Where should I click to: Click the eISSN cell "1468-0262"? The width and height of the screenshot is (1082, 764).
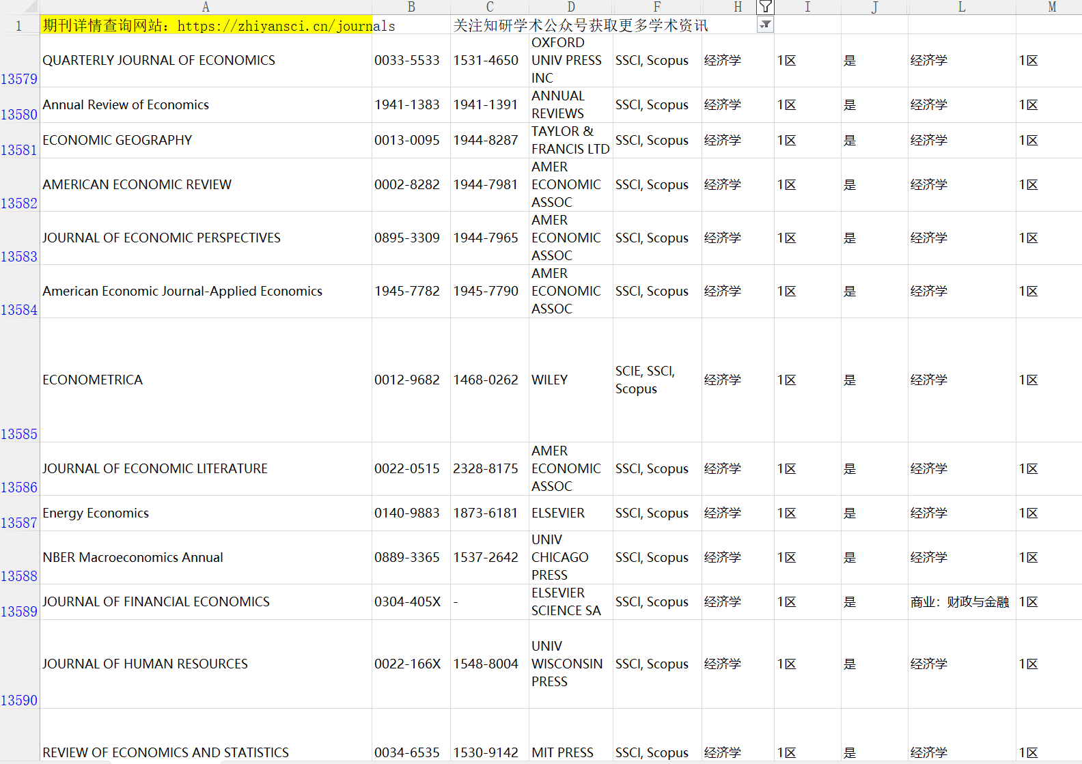[x=490, y=380]
